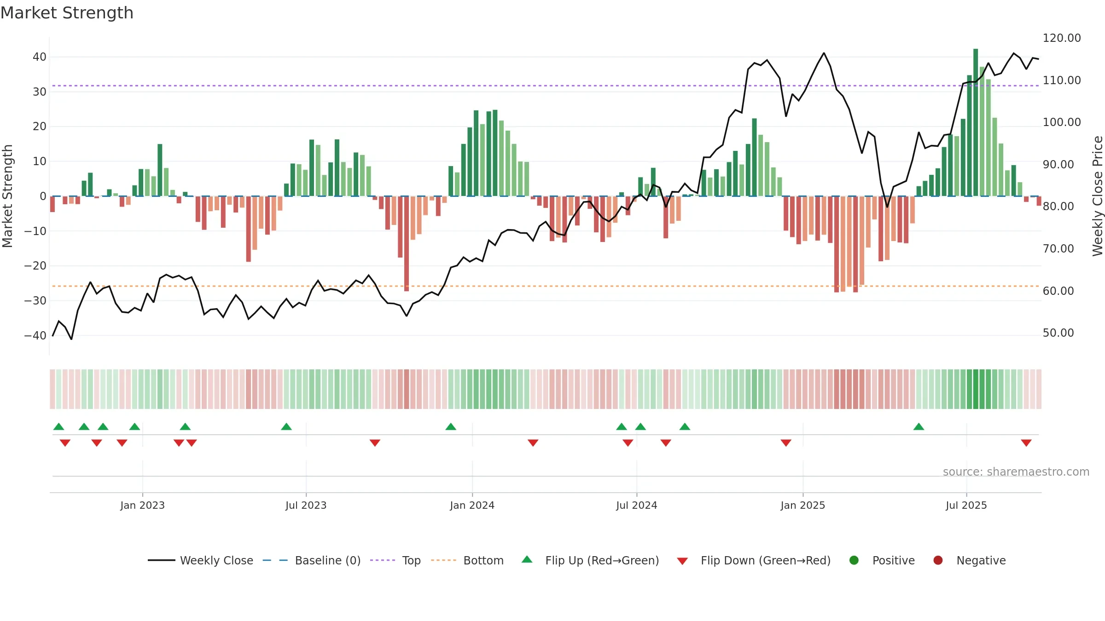Click the Jul 2024 x-axis label
This screenshot has height=621, width=1105.
(x=636, y=505)
